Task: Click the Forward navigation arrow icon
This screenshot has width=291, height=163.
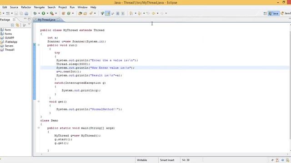Action: tap(162, 13)
